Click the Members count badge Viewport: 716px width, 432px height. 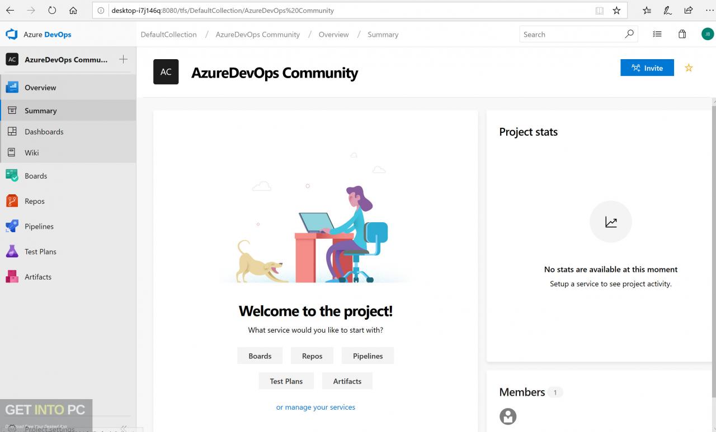555,392
